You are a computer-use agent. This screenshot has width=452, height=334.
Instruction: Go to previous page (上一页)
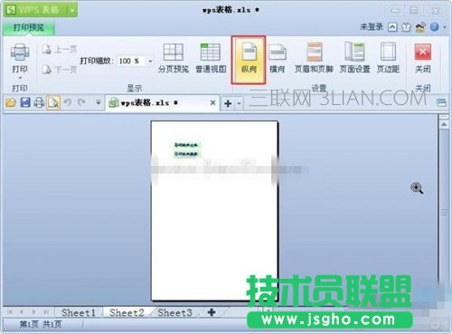tap(60, 49)
